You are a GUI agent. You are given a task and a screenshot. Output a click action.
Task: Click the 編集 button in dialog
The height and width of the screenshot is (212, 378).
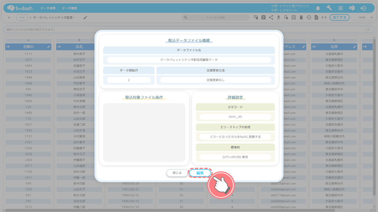pyautogui.click(x=200, y=173)
